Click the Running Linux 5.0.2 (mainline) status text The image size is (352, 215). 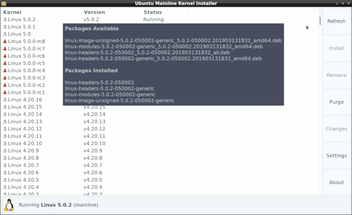click(59, 205)
